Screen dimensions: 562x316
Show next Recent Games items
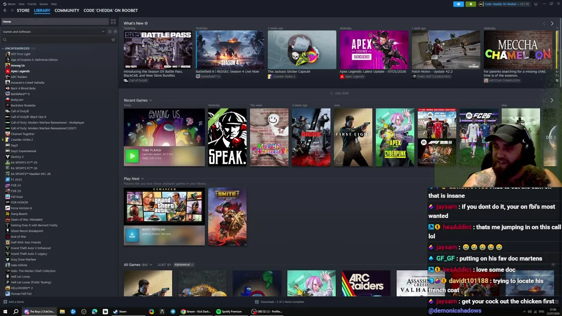coord(552,101)
